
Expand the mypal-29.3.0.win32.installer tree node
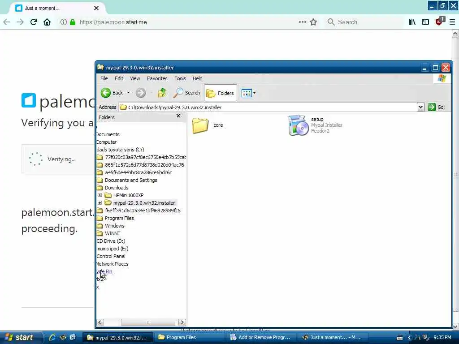[x=100, y=203]
